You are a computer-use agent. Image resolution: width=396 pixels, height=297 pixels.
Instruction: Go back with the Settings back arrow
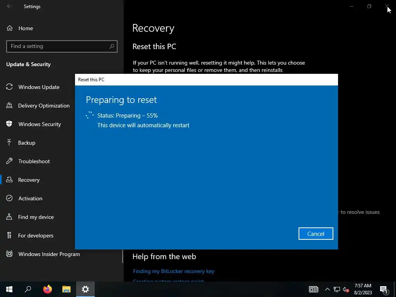9,6
